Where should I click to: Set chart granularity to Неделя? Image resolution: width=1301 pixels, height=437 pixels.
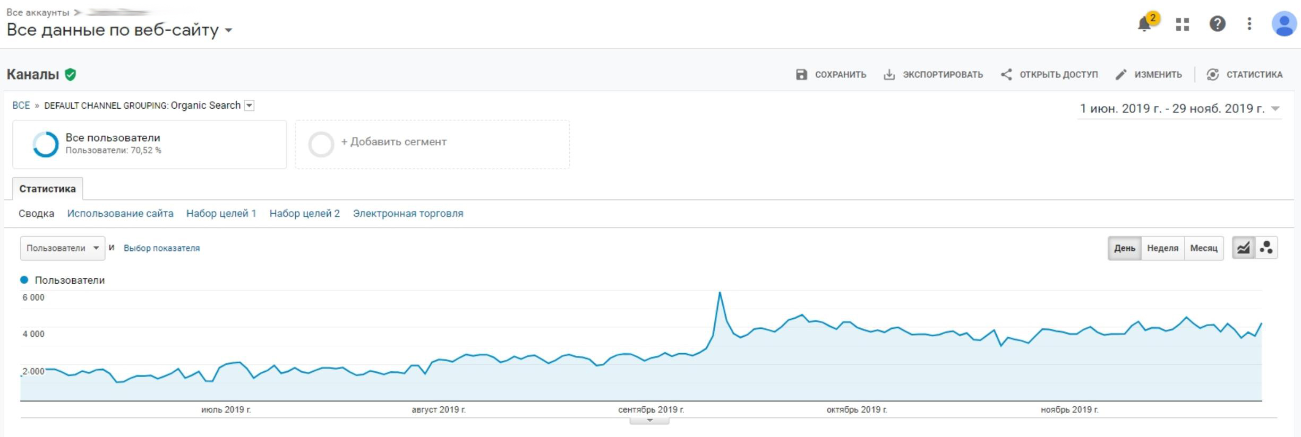coord(1162,248)
